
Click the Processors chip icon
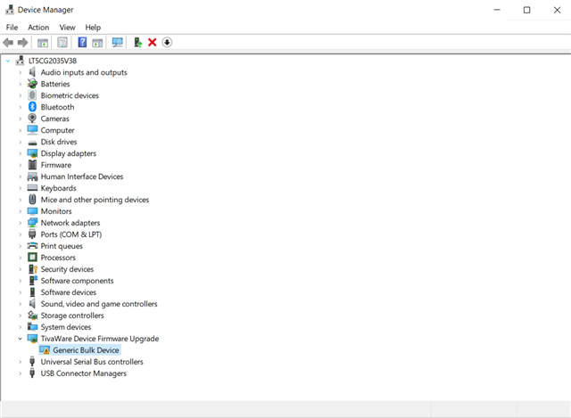point(32,258)
